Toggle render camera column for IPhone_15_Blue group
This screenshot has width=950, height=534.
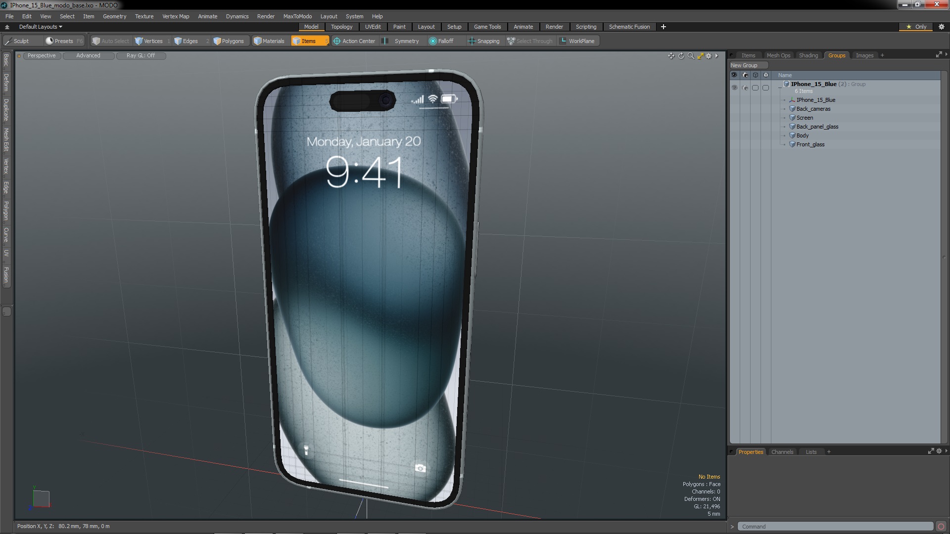point(745,88)
